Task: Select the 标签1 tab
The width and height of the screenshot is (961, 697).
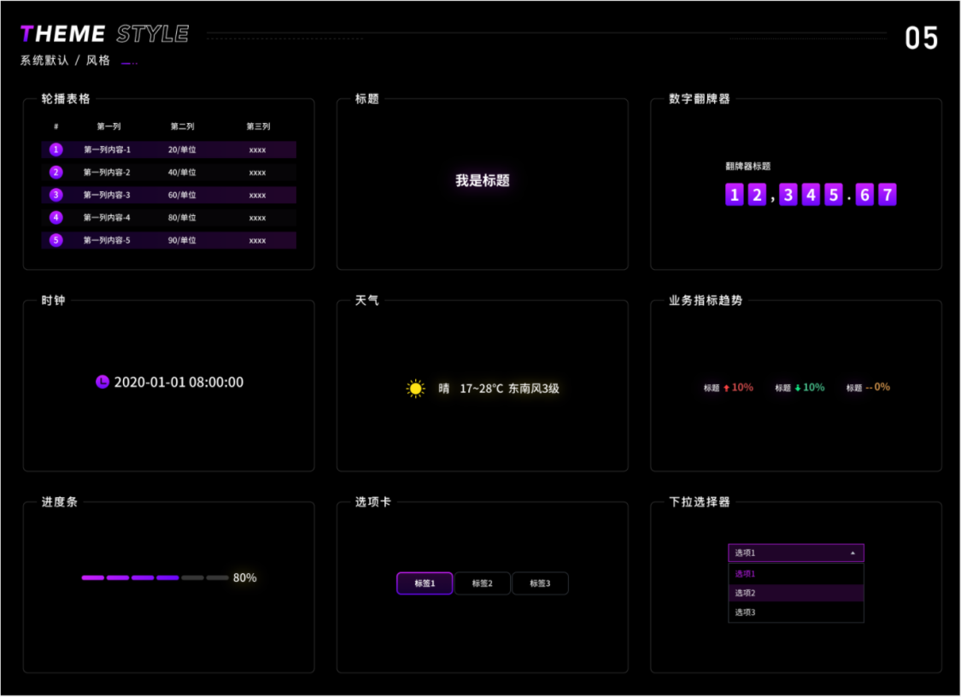Action: click(425, 583)
